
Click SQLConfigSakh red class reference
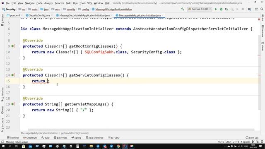coord(99,52)
